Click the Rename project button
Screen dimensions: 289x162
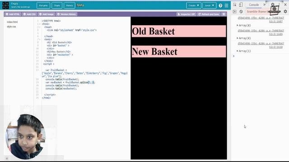point(43,5)
